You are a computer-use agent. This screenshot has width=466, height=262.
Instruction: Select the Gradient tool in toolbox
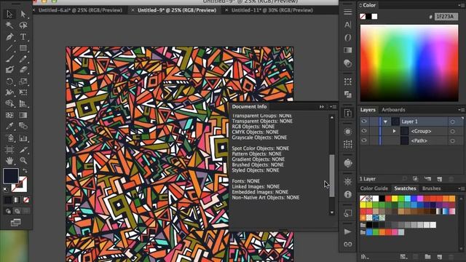pyautogui.click(x=23, y=115)
